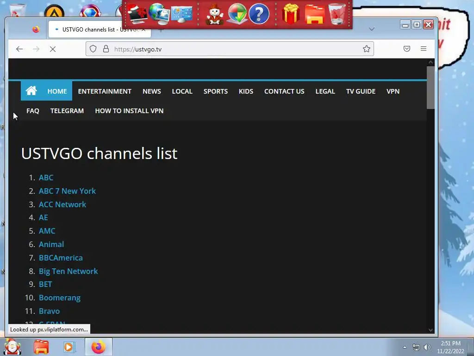Show hidden tray icons arrow
Screen dimensions: 474x356
point(405,347)
